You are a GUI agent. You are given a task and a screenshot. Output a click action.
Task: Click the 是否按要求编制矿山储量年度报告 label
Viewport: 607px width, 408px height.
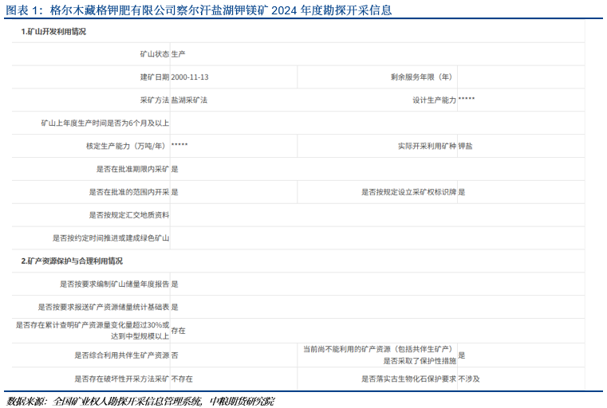pyautogui.click(x=114, y=284)
